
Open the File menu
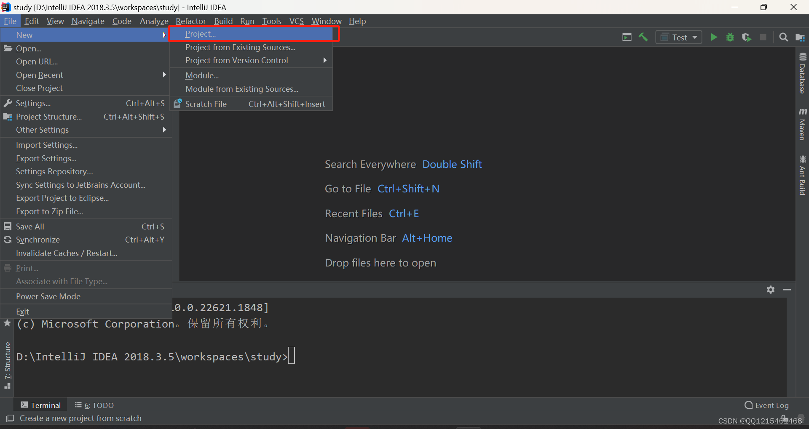coord(10,21)
